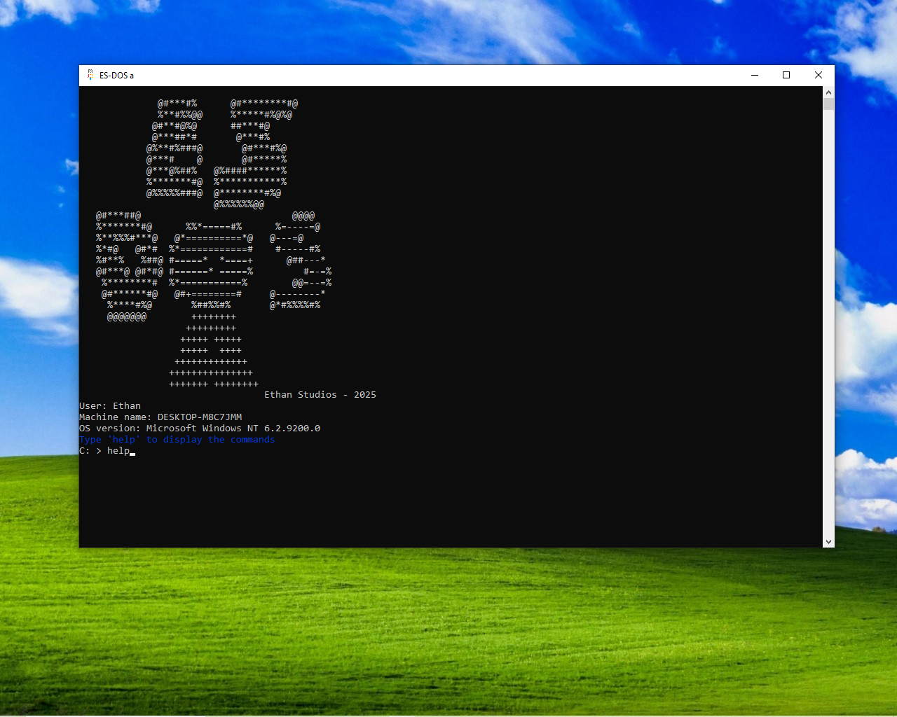Close the ES-DOS window
The image size is (897, 717).
click(x=819, y=75)
